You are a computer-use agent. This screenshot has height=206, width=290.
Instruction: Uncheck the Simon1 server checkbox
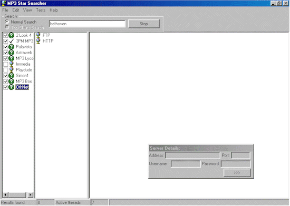(x=6, y=76)
